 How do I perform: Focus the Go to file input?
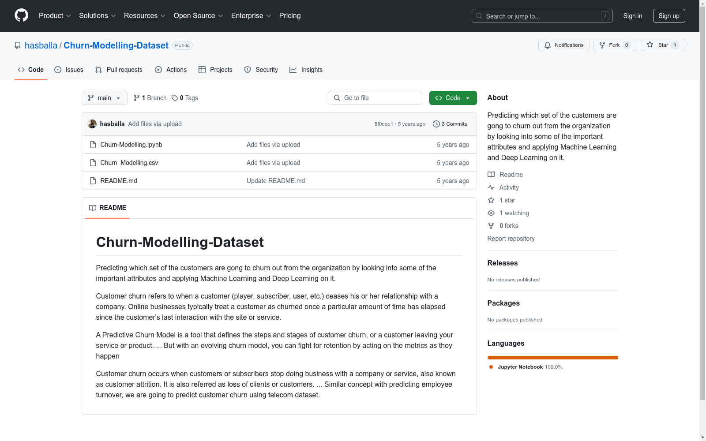coord(375,98)
